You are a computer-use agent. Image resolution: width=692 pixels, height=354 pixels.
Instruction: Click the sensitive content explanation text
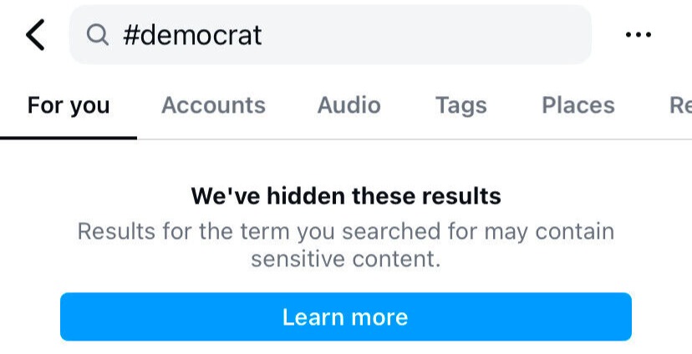pyautogui.click(x=346, y=245)
